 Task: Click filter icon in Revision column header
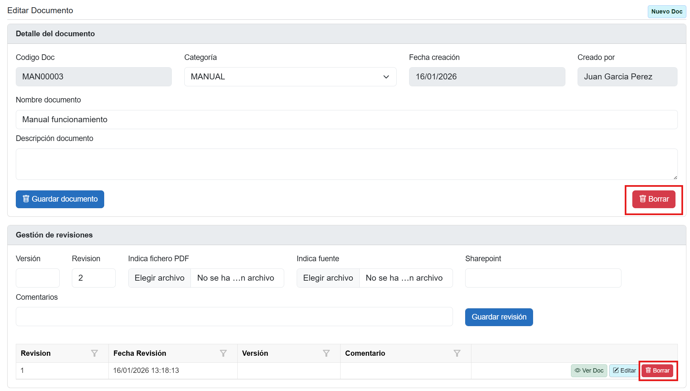[x=94, y=353]
